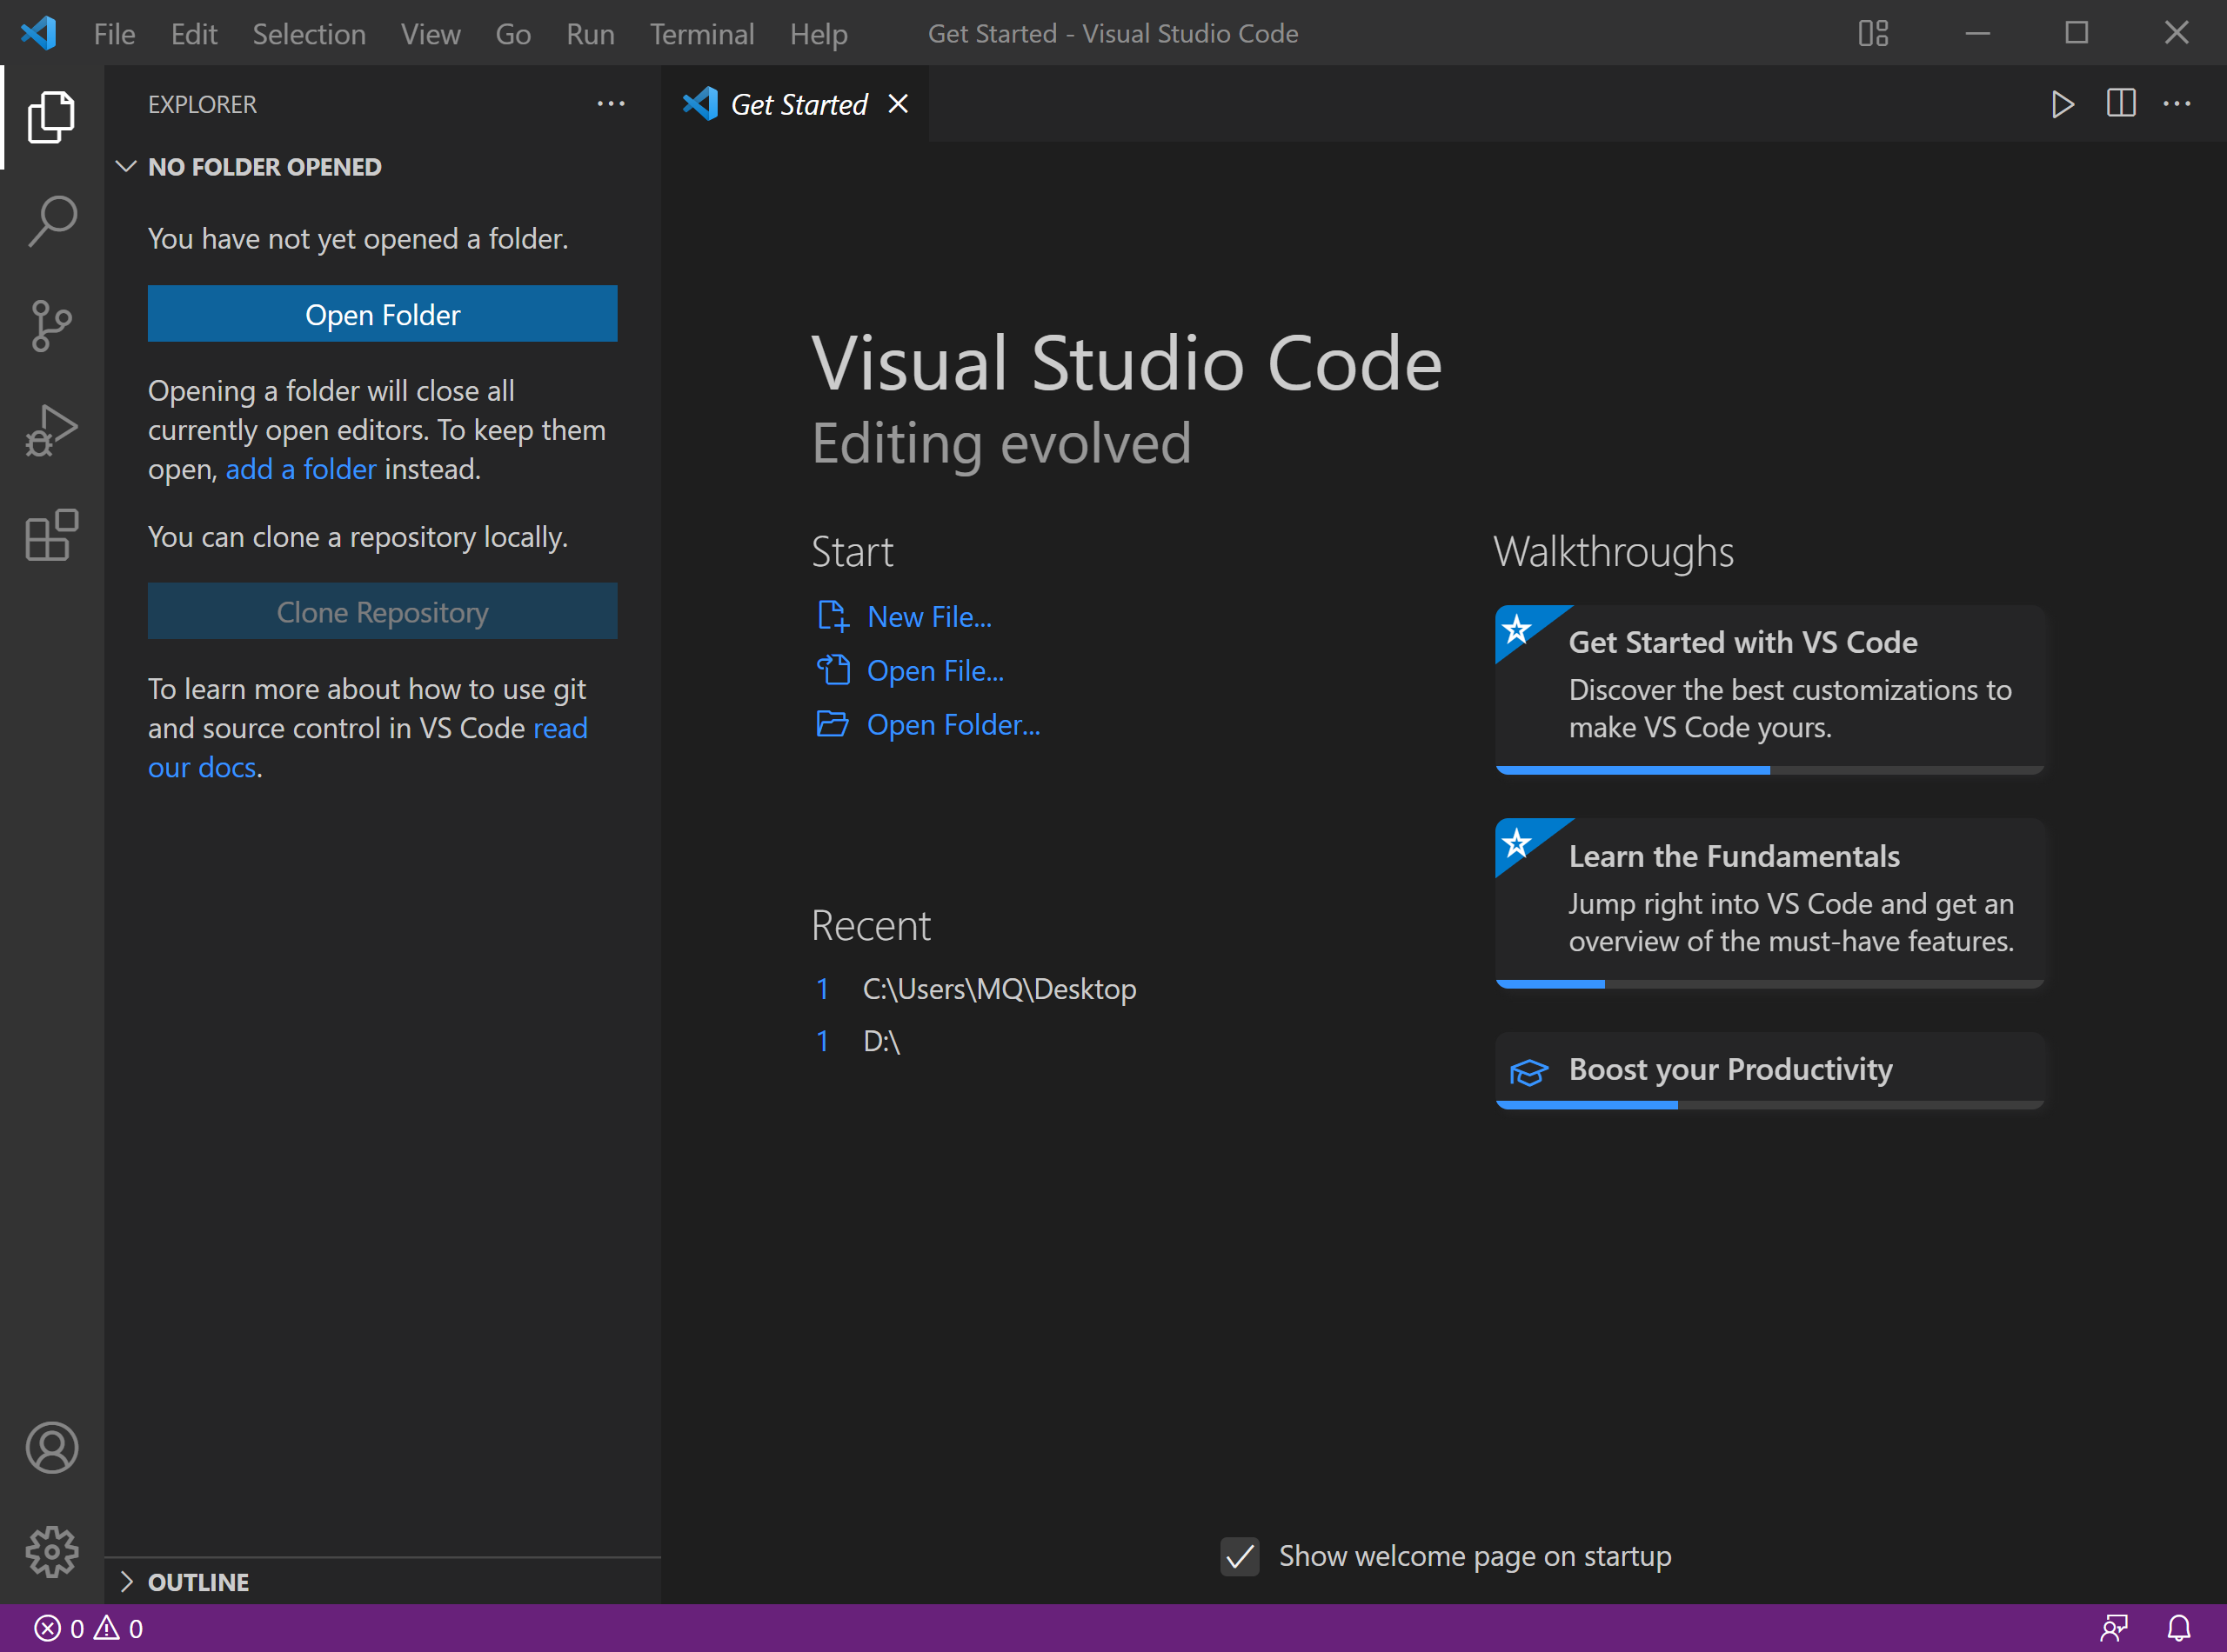Click the blue Open Folder button in Explorer
The width and height of the screenshot is (2227, 1652).
[382, 314]
